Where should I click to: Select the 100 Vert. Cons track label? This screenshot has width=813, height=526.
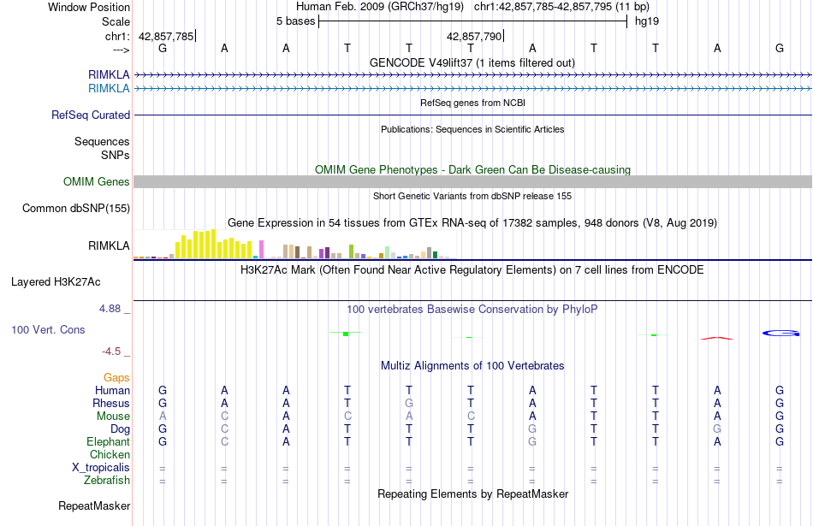(48, 329)
